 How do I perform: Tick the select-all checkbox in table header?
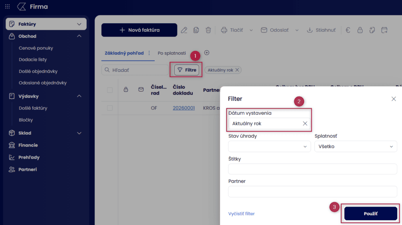coord(110,90)
